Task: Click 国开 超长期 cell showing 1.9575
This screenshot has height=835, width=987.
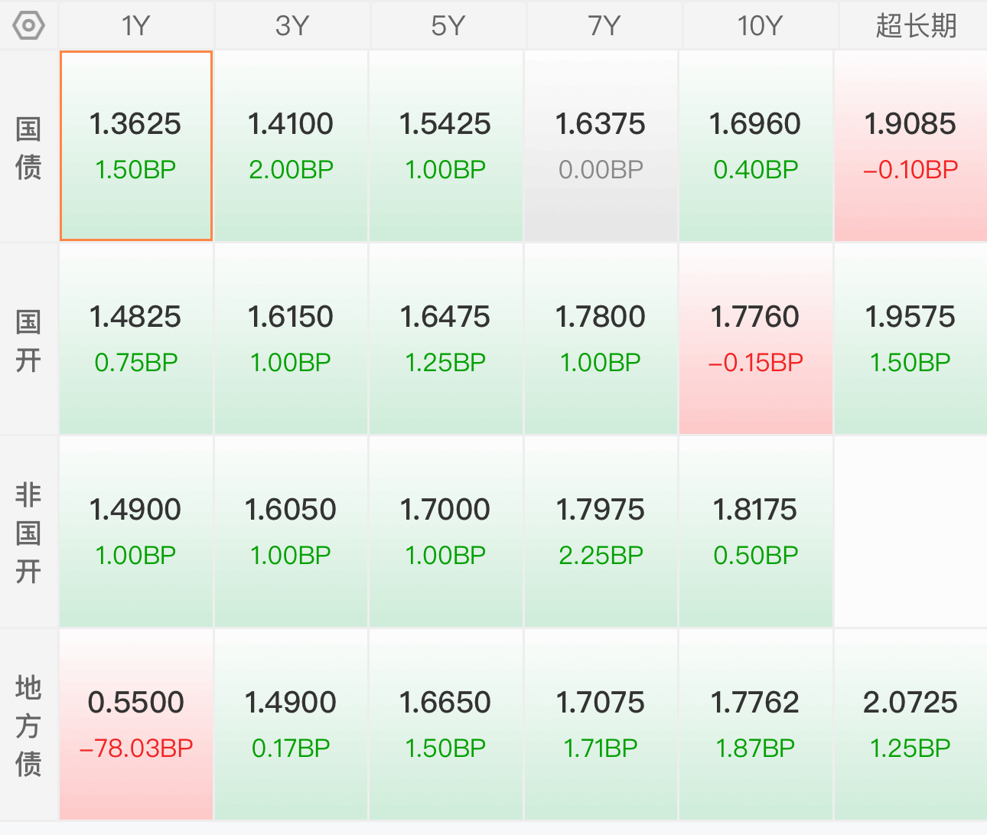Action: click(x=910, y=339)
